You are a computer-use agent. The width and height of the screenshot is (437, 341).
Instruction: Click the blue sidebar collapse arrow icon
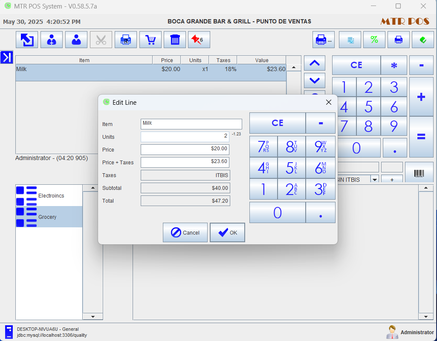click(7, 57)
